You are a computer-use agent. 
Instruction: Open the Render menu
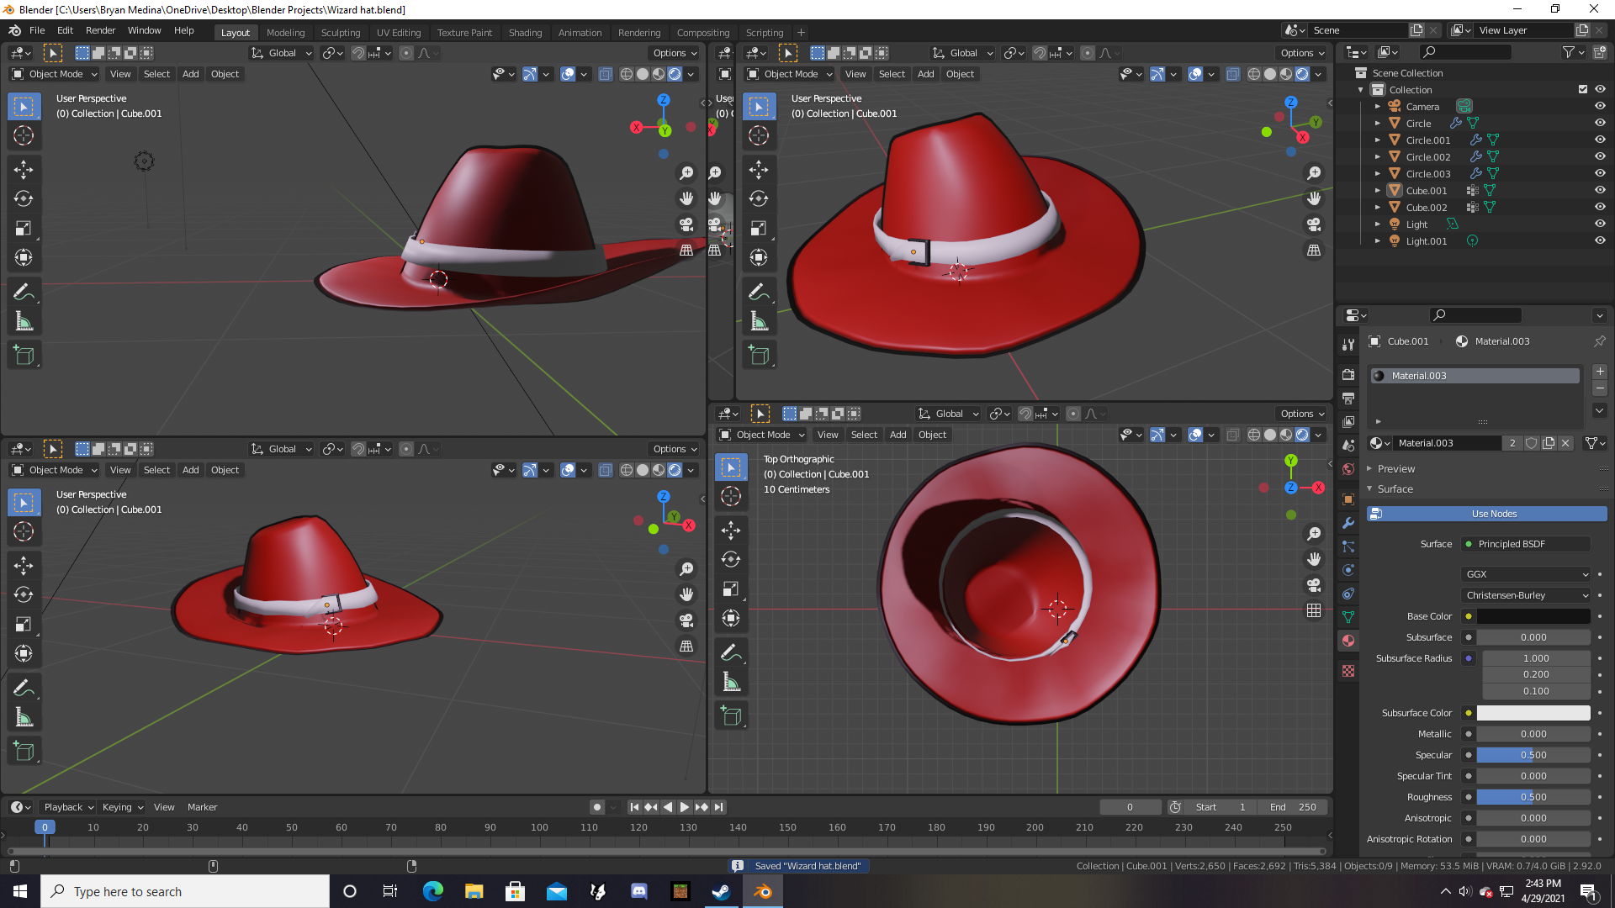click(x=100, y=30)
